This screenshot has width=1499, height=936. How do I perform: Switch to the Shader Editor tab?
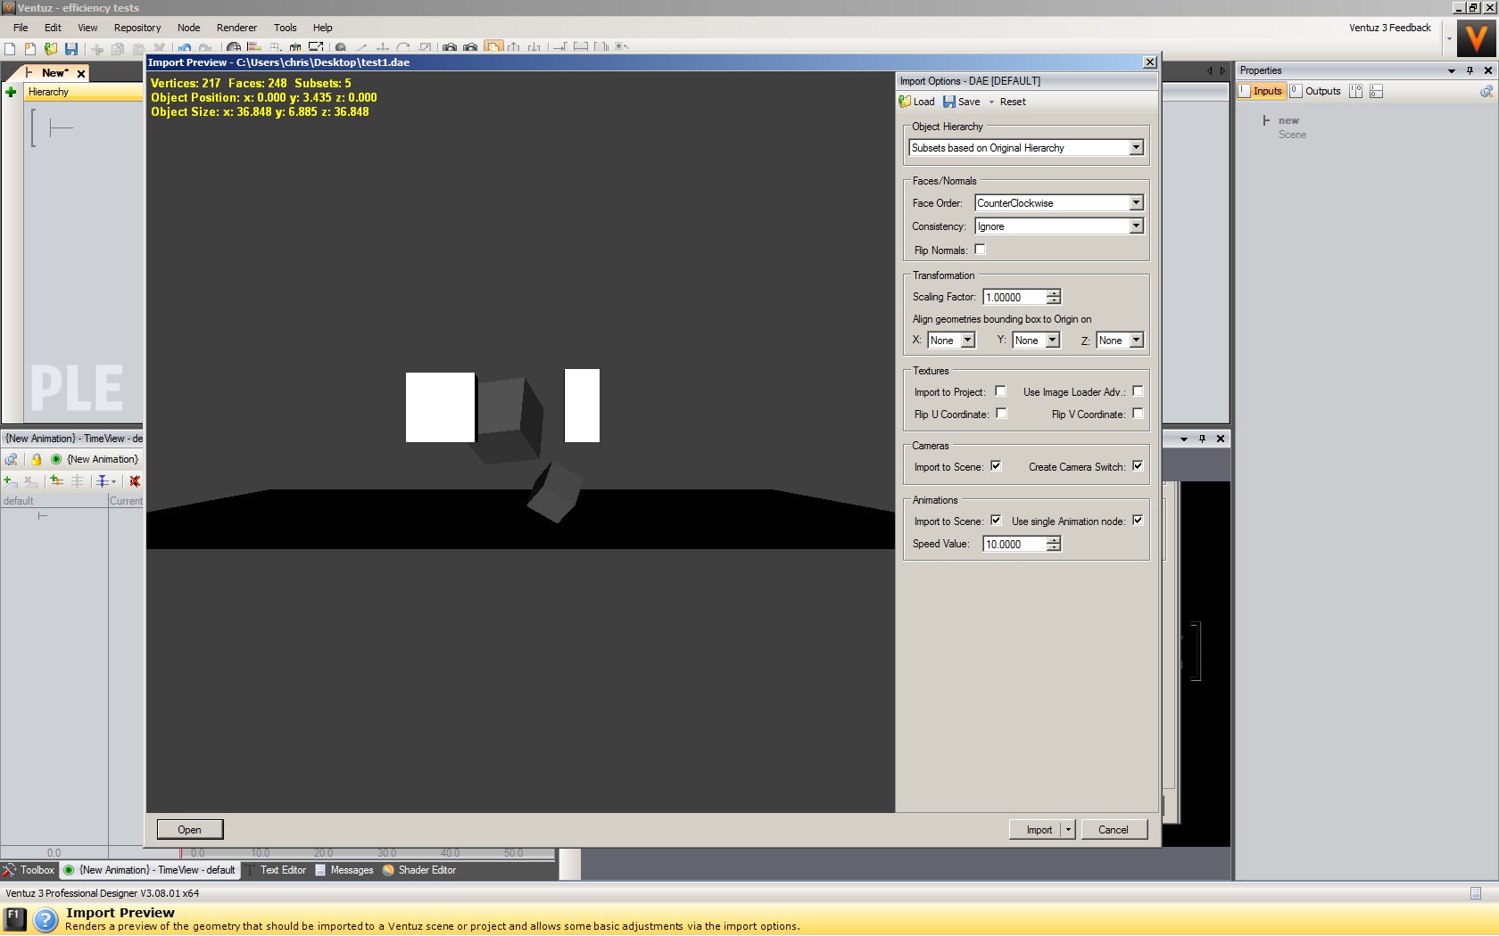(419, 870)
